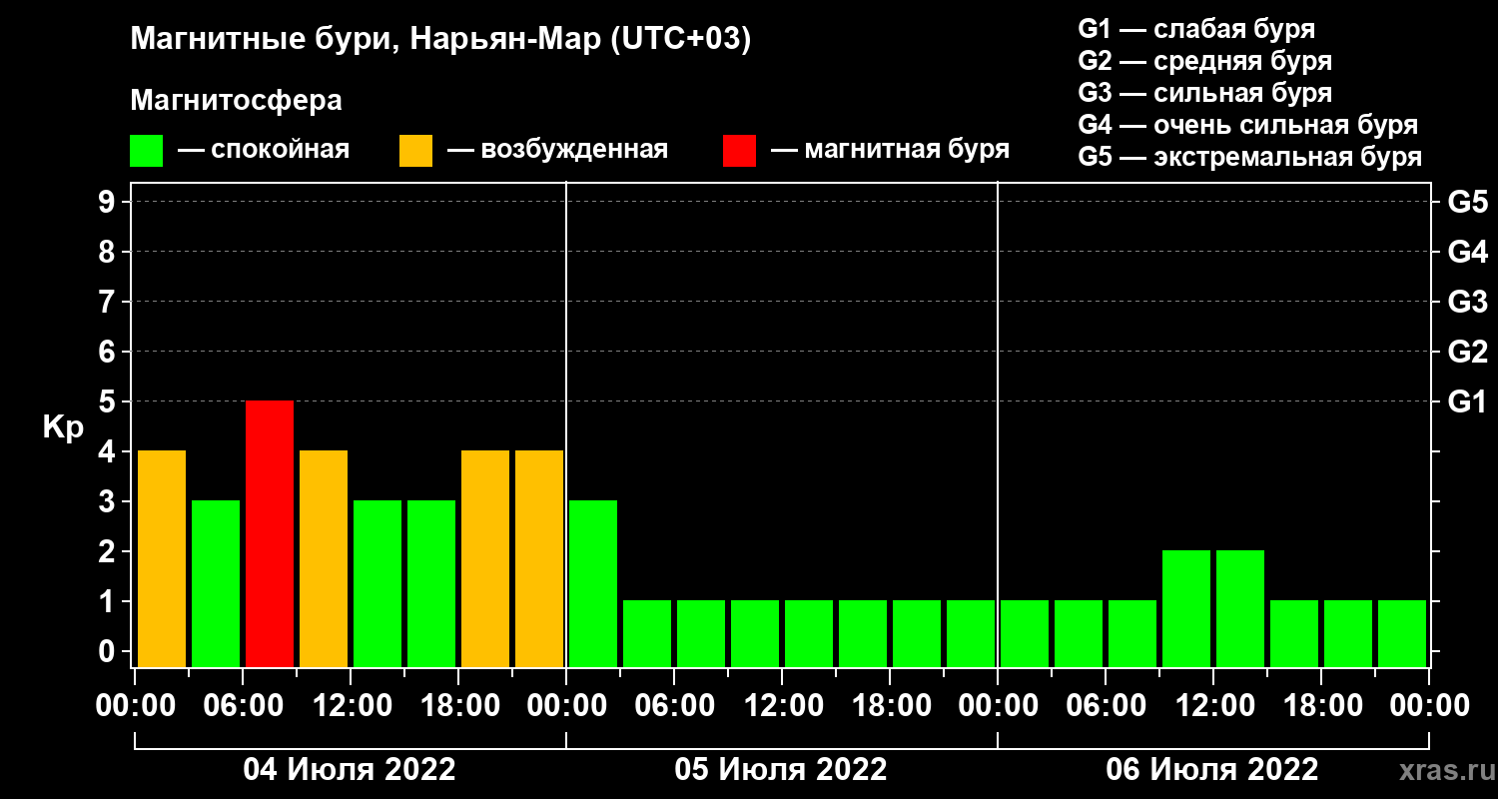Click the '04 Июля 2022' date label
Screen dimensions: 1498x799
[350, 770]
